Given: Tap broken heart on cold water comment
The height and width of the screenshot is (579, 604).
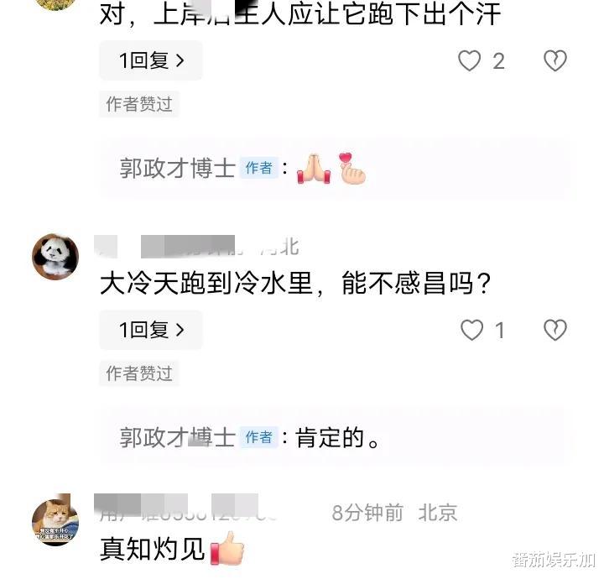Looking at the screenshot, I should pyautogui.click(x=555, y=330).
